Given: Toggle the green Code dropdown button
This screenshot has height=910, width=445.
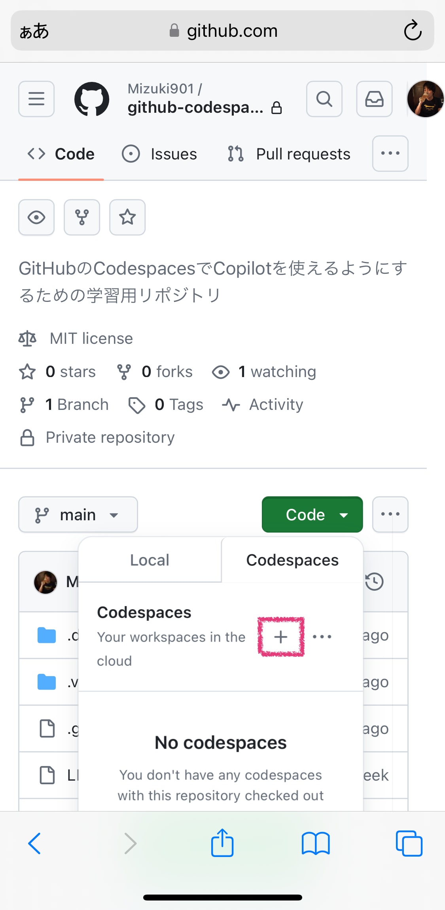Looking at the screenshot, I should (312, 515).
